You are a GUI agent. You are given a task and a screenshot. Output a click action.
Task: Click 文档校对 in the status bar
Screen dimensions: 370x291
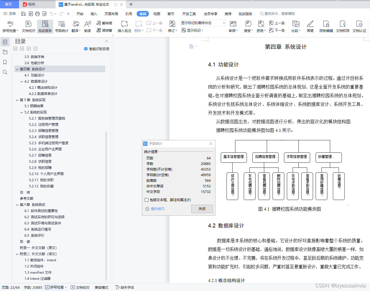[x=80, y=287]
